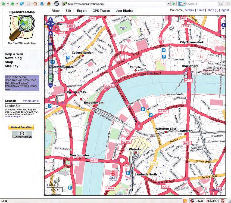Open The State of the Map conference link
This screenshot has height=203, width=231.
click(17, 83)
